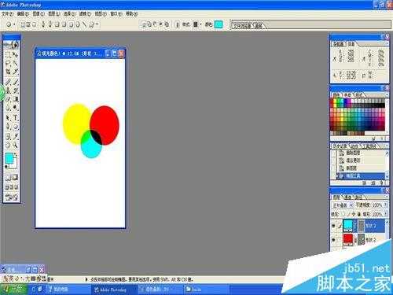Screen dimensions: 393x295
Task: Select the Healing Brush tool
Action: pos(8,82)
